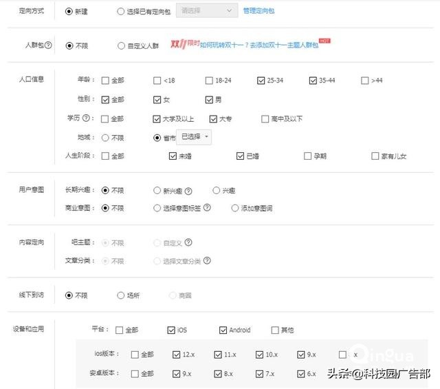Check 全部 under 安卓版本
Image resolution: width=440 pixels, height=389 pixels.
tap(135, 374)
